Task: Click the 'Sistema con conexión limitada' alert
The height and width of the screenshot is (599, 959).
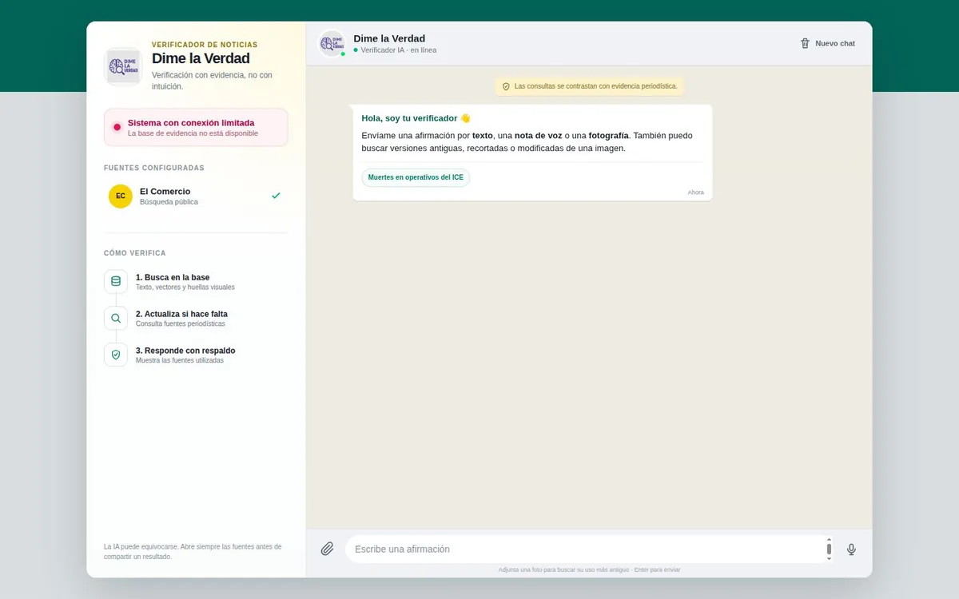Action: 196,127
